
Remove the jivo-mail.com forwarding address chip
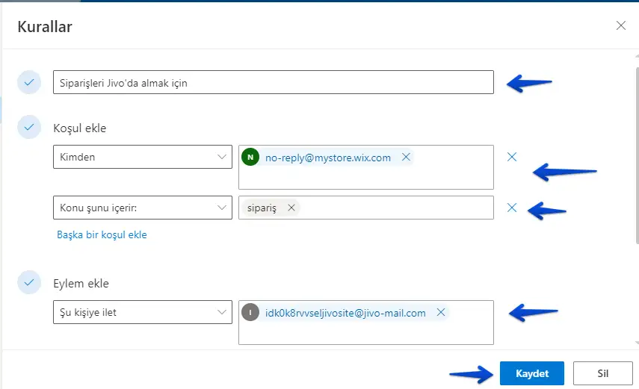pyautogui.click(x=441, y=313)
